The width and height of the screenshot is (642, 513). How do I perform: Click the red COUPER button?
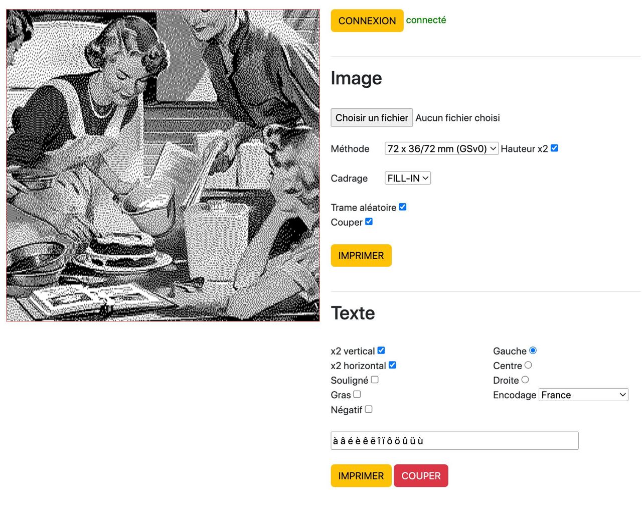click(x=420, y=476)
